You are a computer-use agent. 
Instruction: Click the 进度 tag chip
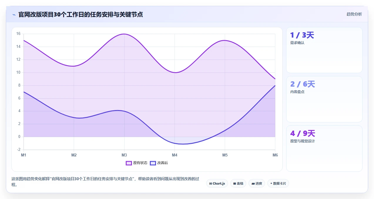(x=257, y=183)
